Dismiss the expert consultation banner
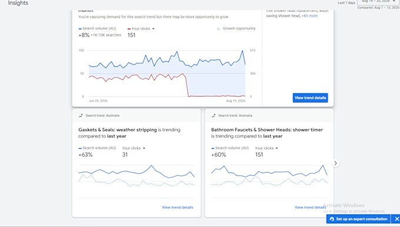 (396, 219)
